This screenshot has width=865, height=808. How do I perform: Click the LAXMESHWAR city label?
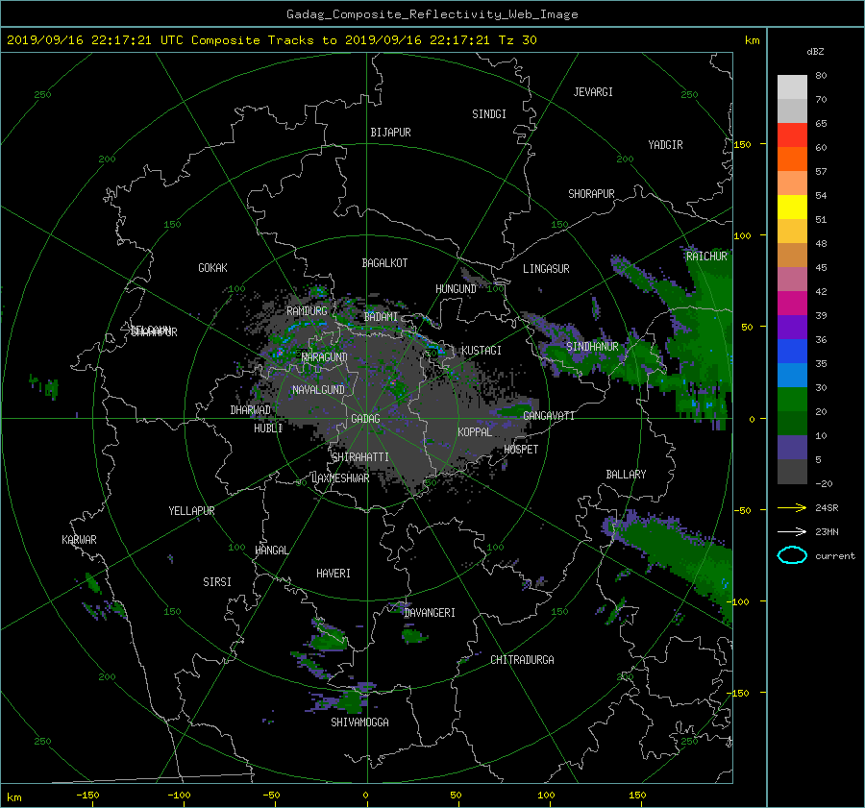(340, 478)
